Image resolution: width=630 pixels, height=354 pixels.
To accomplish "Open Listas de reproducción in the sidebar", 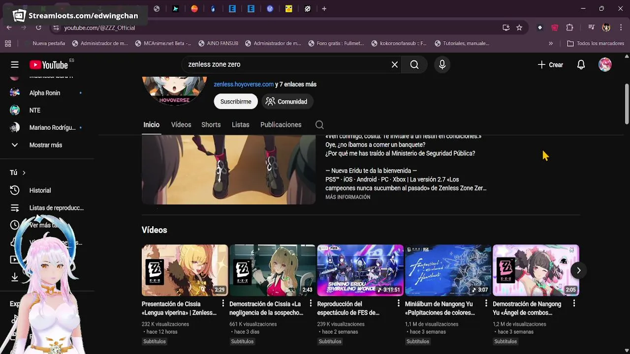I will (47, 208).
